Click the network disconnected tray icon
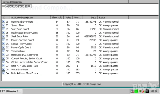Image resolution: width=160 pixels, height=94 pixels. click(133, 91)
